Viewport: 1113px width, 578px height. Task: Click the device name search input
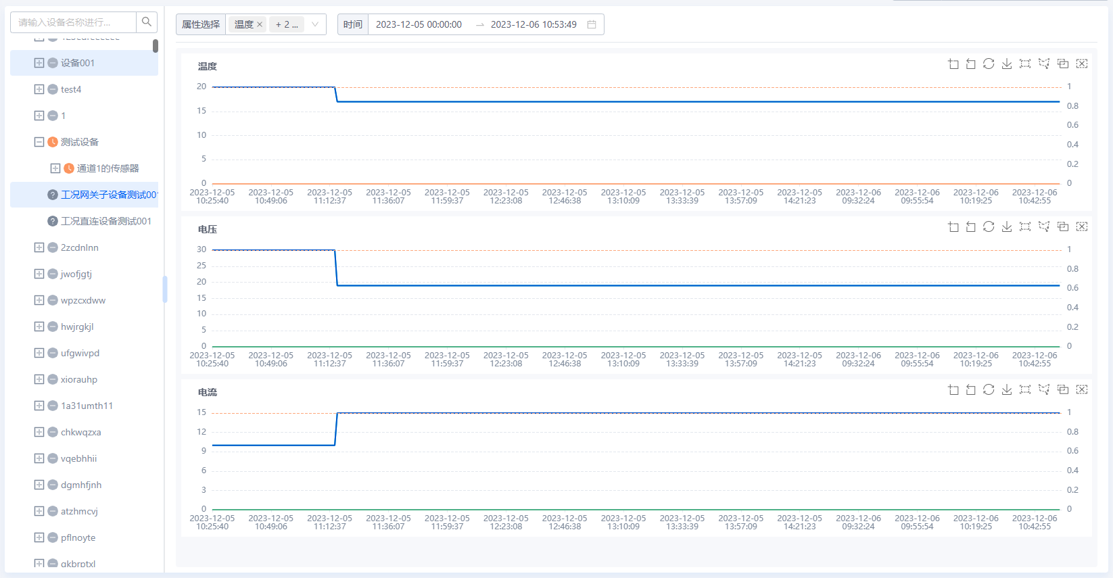(x=73, y=22)
